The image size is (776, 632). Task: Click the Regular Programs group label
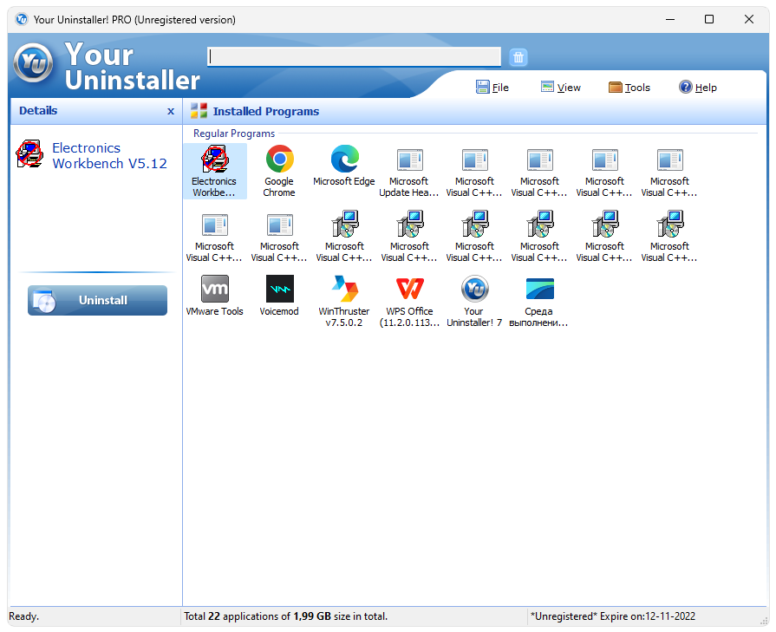pos(234,134)
